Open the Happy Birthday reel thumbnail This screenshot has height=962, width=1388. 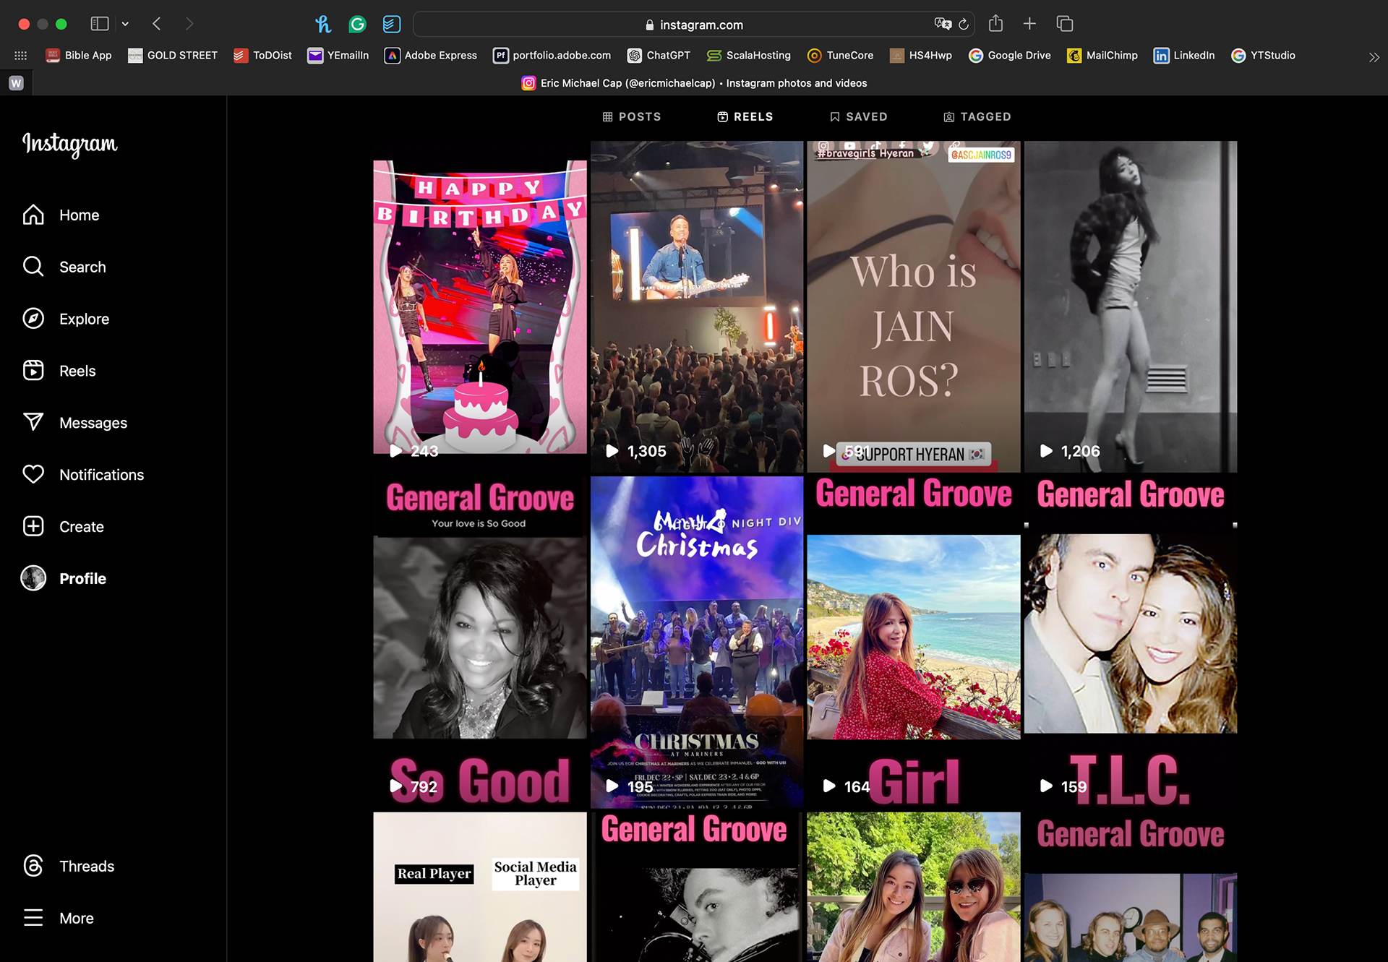[480, 306]
